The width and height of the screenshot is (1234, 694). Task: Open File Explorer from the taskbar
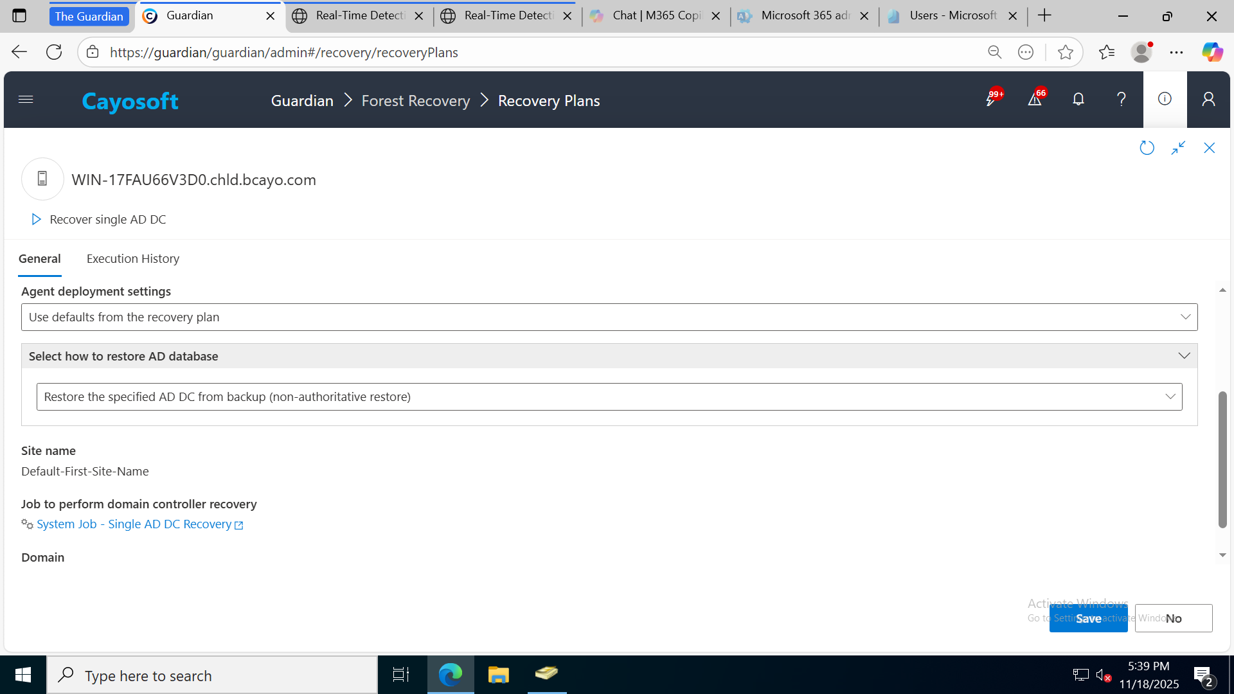click(498, 675)
